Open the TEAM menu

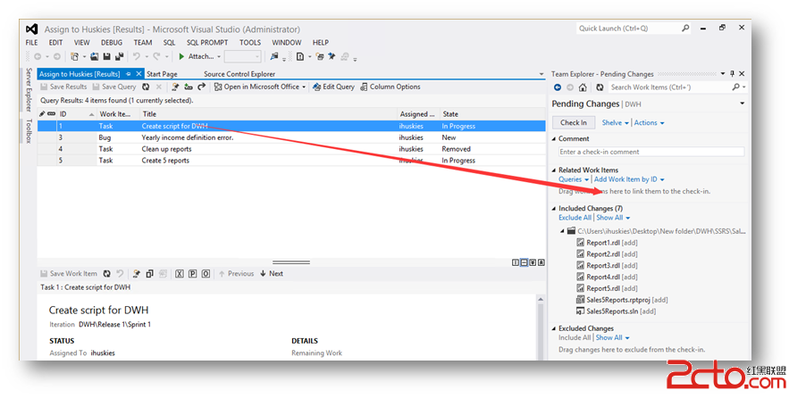(x=143, y=43)
